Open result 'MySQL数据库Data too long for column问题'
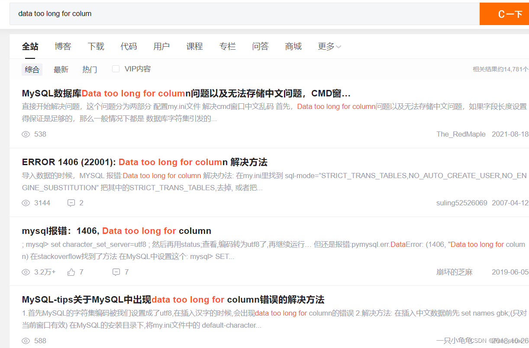 click(x=186, y=93)
